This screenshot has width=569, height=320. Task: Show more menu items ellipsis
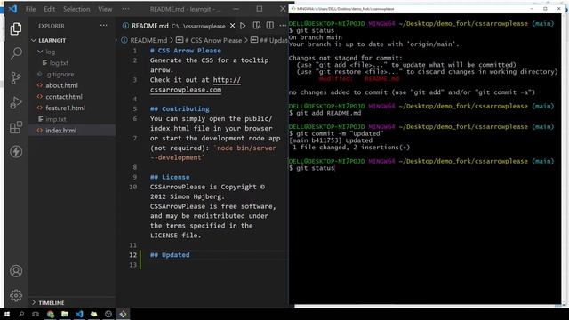click(125, 9)
